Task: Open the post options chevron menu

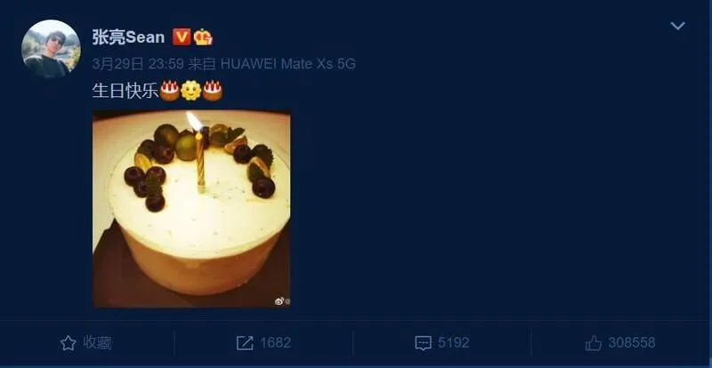Action: coord(677,27)
